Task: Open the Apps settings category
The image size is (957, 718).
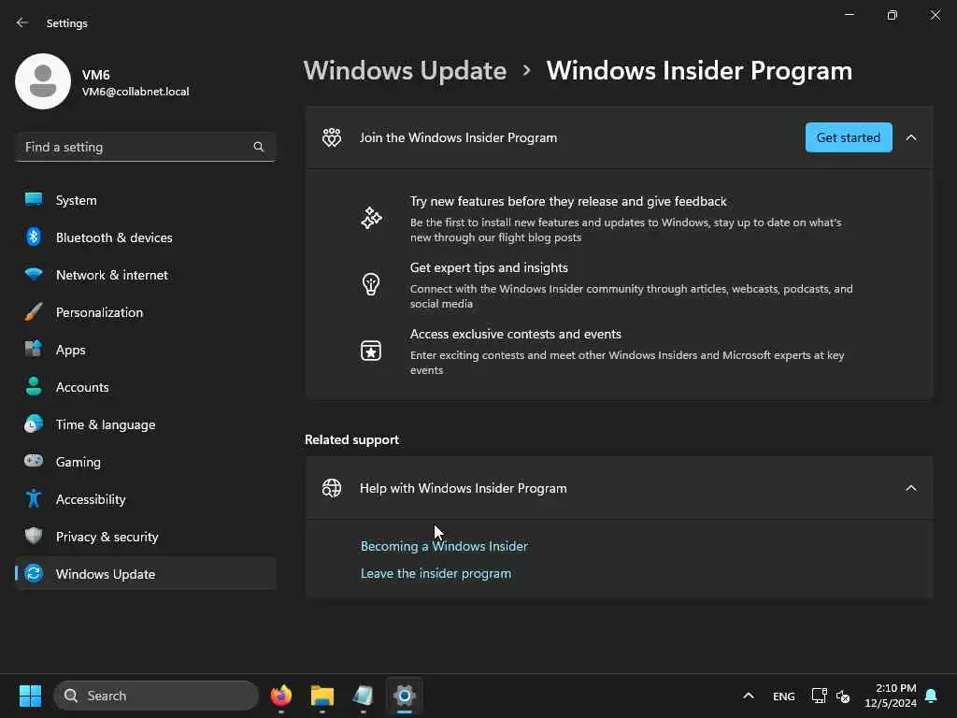Action: [x=146, y=350]
